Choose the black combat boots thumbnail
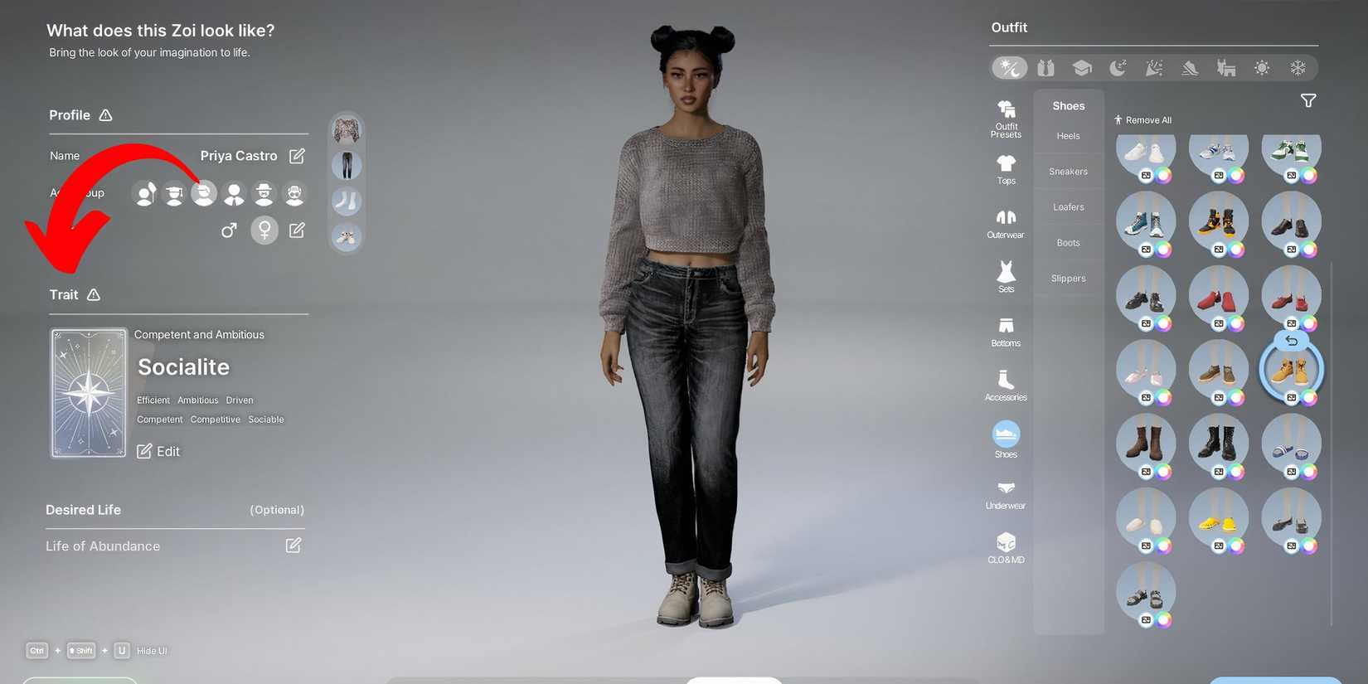 (1217, 441)
